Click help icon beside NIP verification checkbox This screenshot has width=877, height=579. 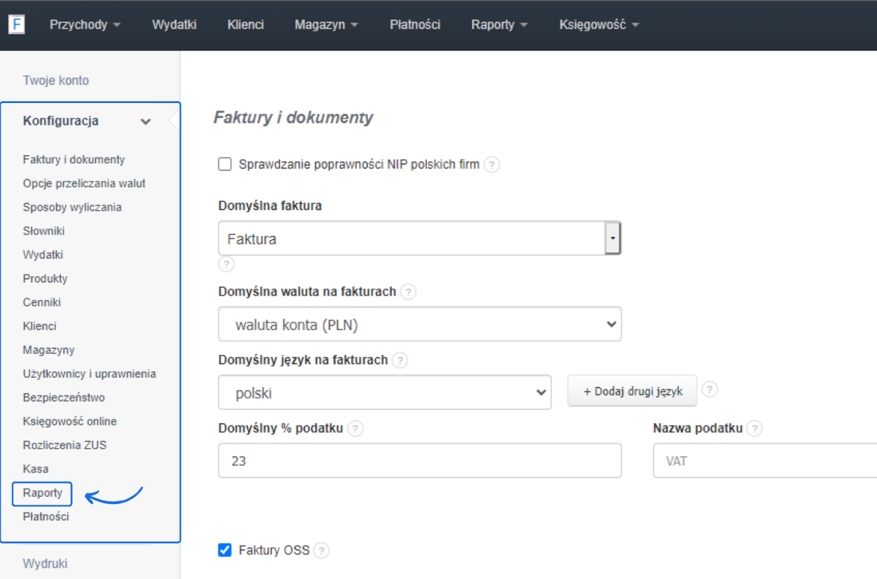pyautogui.click(x=492, y=165)
